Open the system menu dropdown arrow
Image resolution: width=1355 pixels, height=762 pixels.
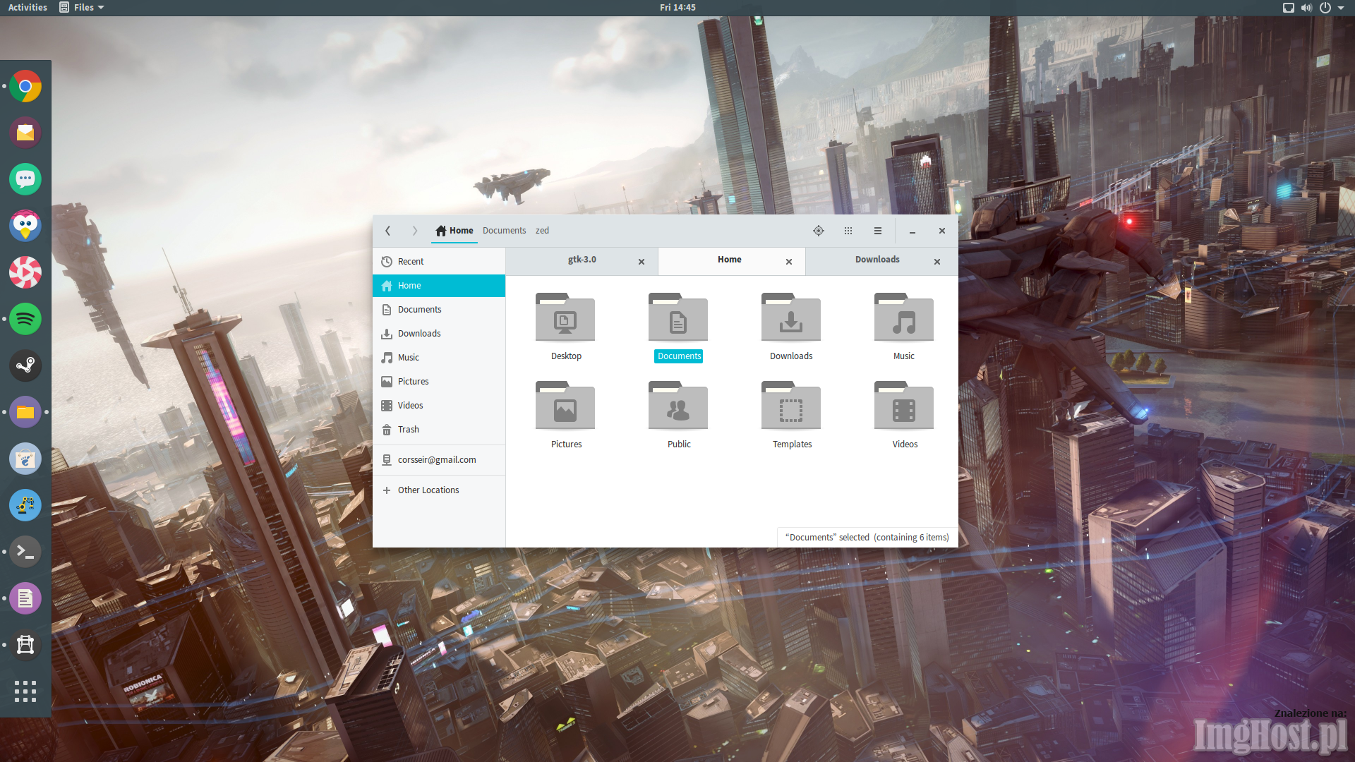(x=1341, y=8)
